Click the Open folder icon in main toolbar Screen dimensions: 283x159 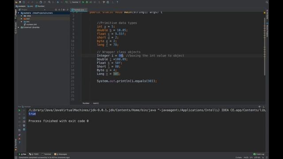point(16,2)
